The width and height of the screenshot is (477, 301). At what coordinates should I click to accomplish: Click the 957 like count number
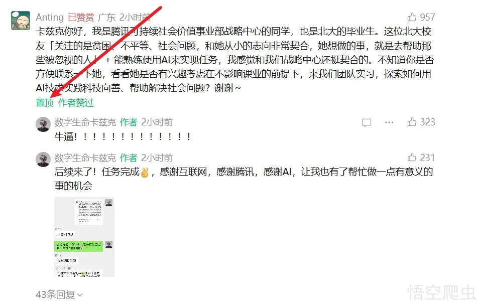tap(427, 17)
